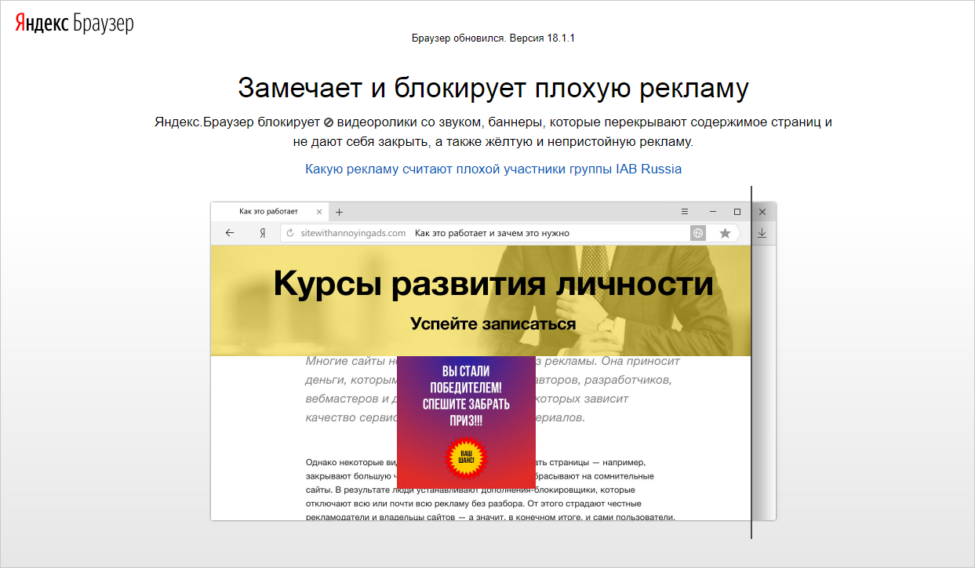Open the downloads arrow icon
This screenshot has width=975, height=568.
[762, 233]
